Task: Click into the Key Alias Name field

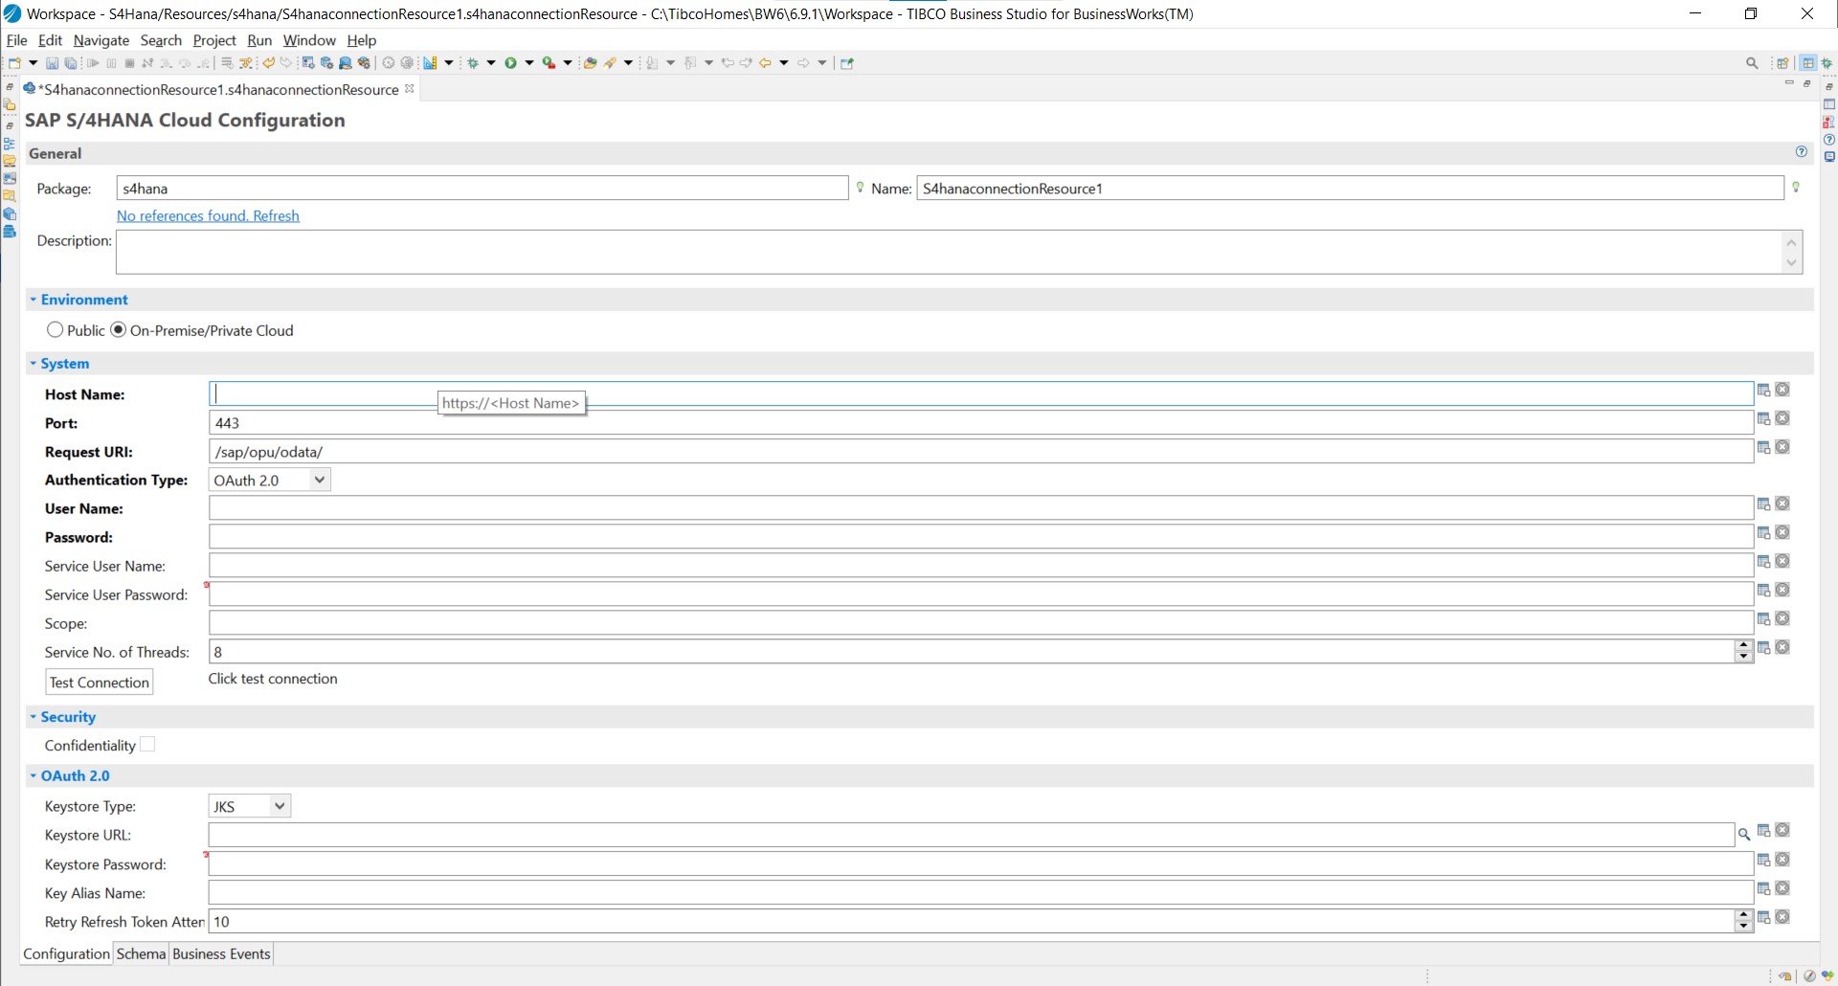Action: tap(981, 892)
